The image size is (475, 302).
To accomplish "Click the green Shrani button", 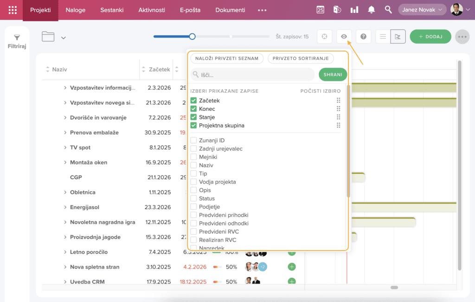I will click(x=333, y=74).
